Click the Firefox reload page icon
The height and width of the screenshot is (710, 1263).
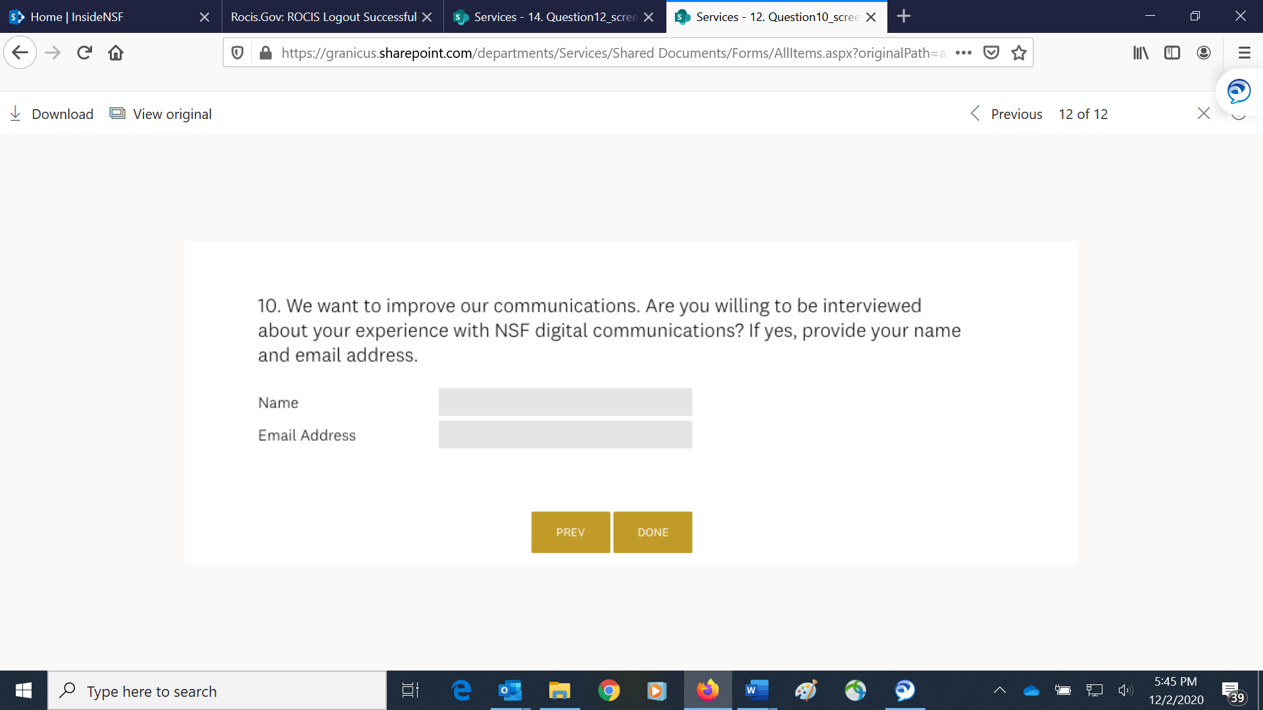84,53
